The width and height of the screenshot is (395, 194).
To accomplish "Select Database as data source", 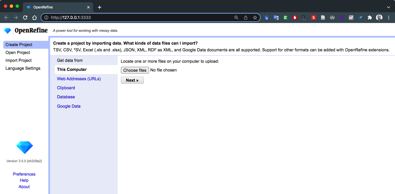I will 66,97.
